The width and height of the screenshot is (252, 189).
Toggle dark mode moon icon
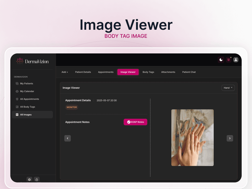tap(221, 60)
